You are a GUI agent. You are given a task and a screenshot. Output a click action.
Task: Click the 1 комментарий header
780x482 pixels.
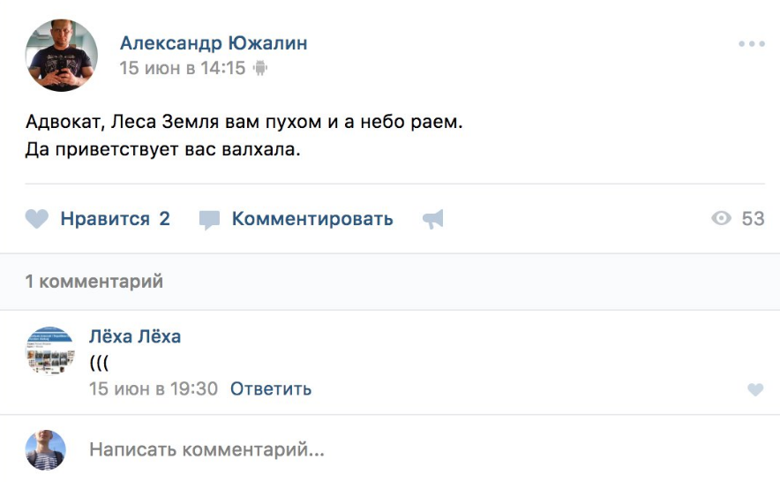point(94,282)
